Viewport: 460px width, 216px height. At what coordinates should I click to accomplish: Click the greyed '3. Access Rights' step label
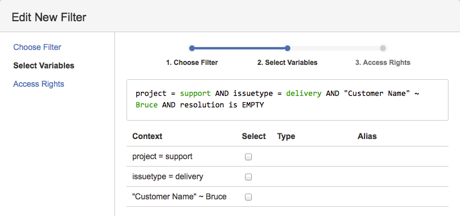pyautogui.click(x=383, y=63)
